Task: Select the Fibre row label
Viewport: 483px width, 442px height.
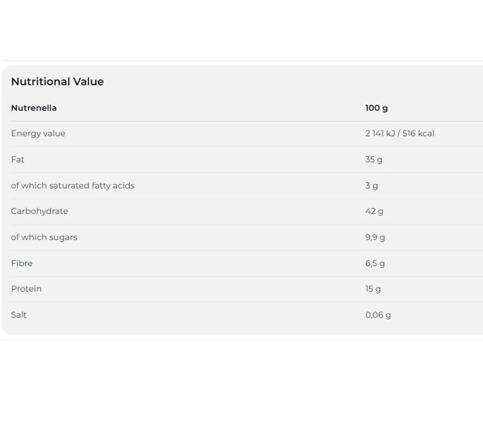Action: coord(22,263)
